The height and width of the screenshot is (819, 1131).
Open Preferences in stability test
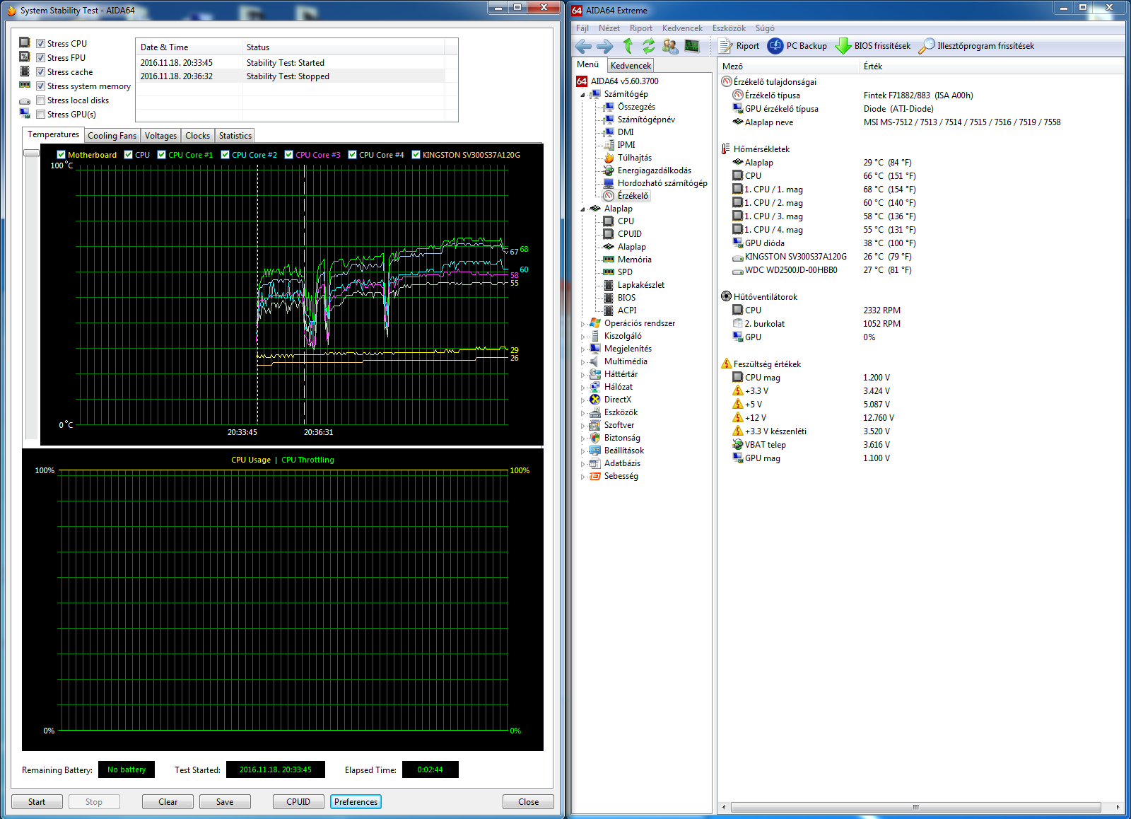[356, 801]
